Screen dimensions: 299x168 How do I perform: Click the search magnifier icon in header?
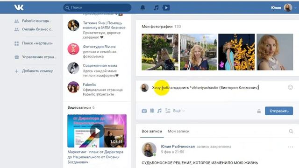(67, 8)
